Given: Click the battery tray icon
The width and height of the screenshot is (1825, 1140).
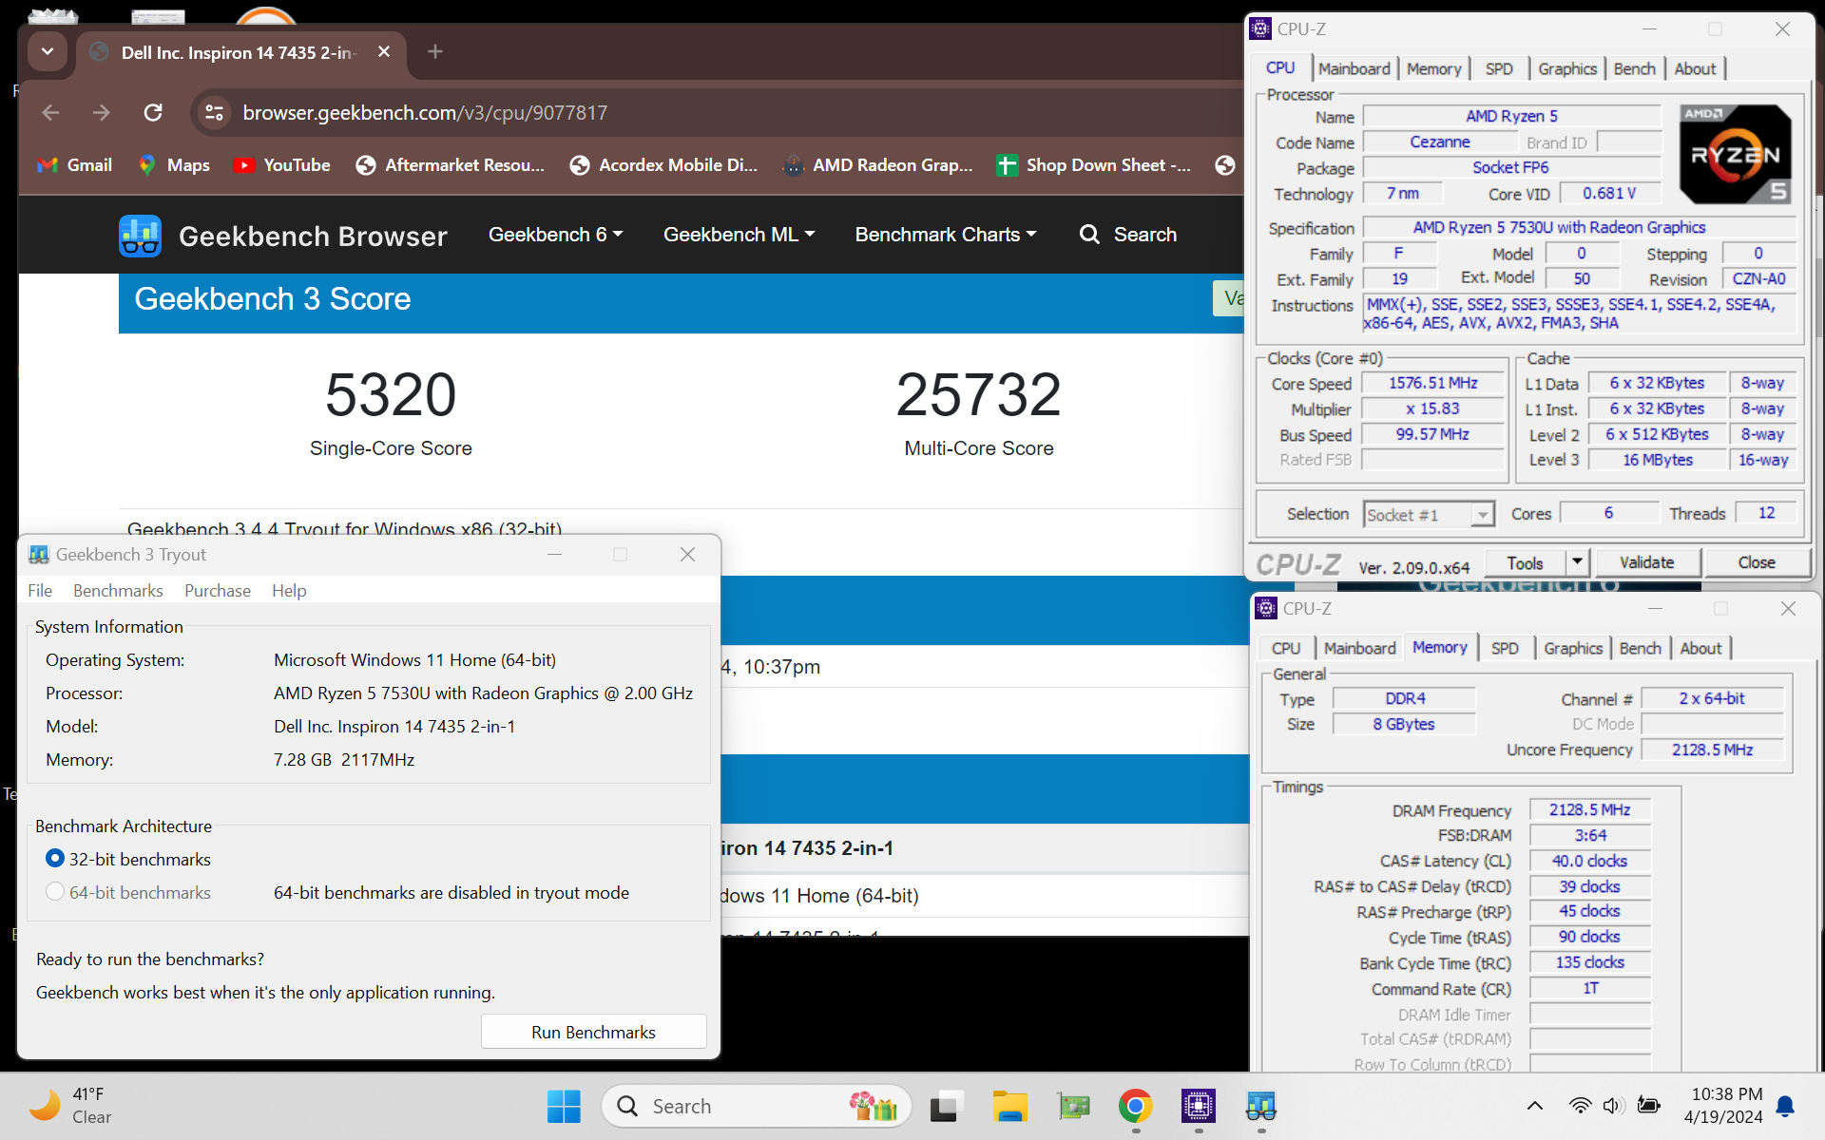Looking at the screenshot, I should point(1649,1106).
